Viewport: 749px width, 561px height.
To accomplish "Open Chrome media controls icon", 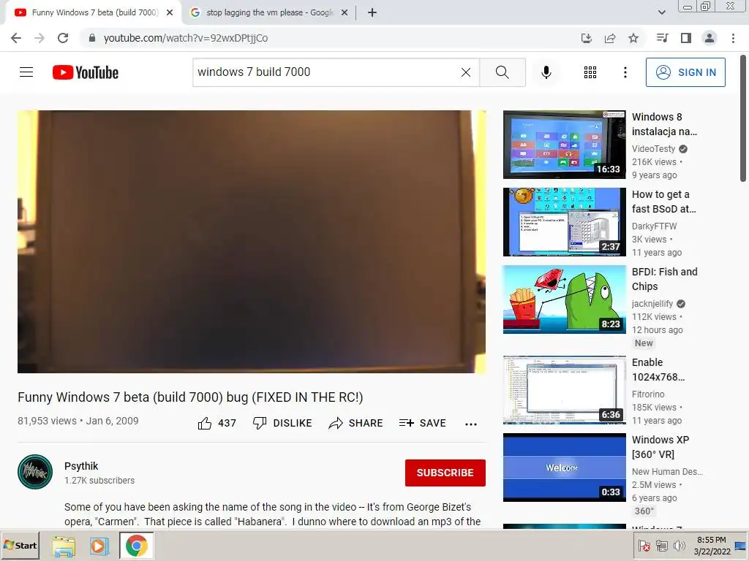I will pos(662,38).
